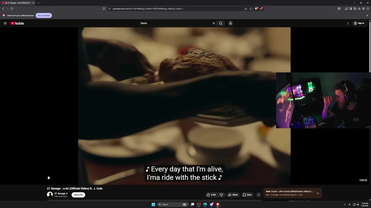This screenshot has width=371, height=208.
Task: Subscribe to 21 Savage channel
Action: [x=78, y=195]
